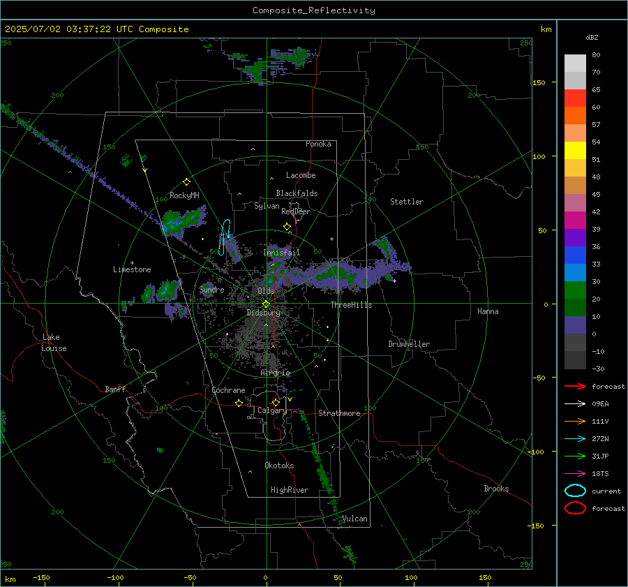The image size is (628, 587).
Task: Click the bright green swatch in dBZ scale
Action: 575,290
